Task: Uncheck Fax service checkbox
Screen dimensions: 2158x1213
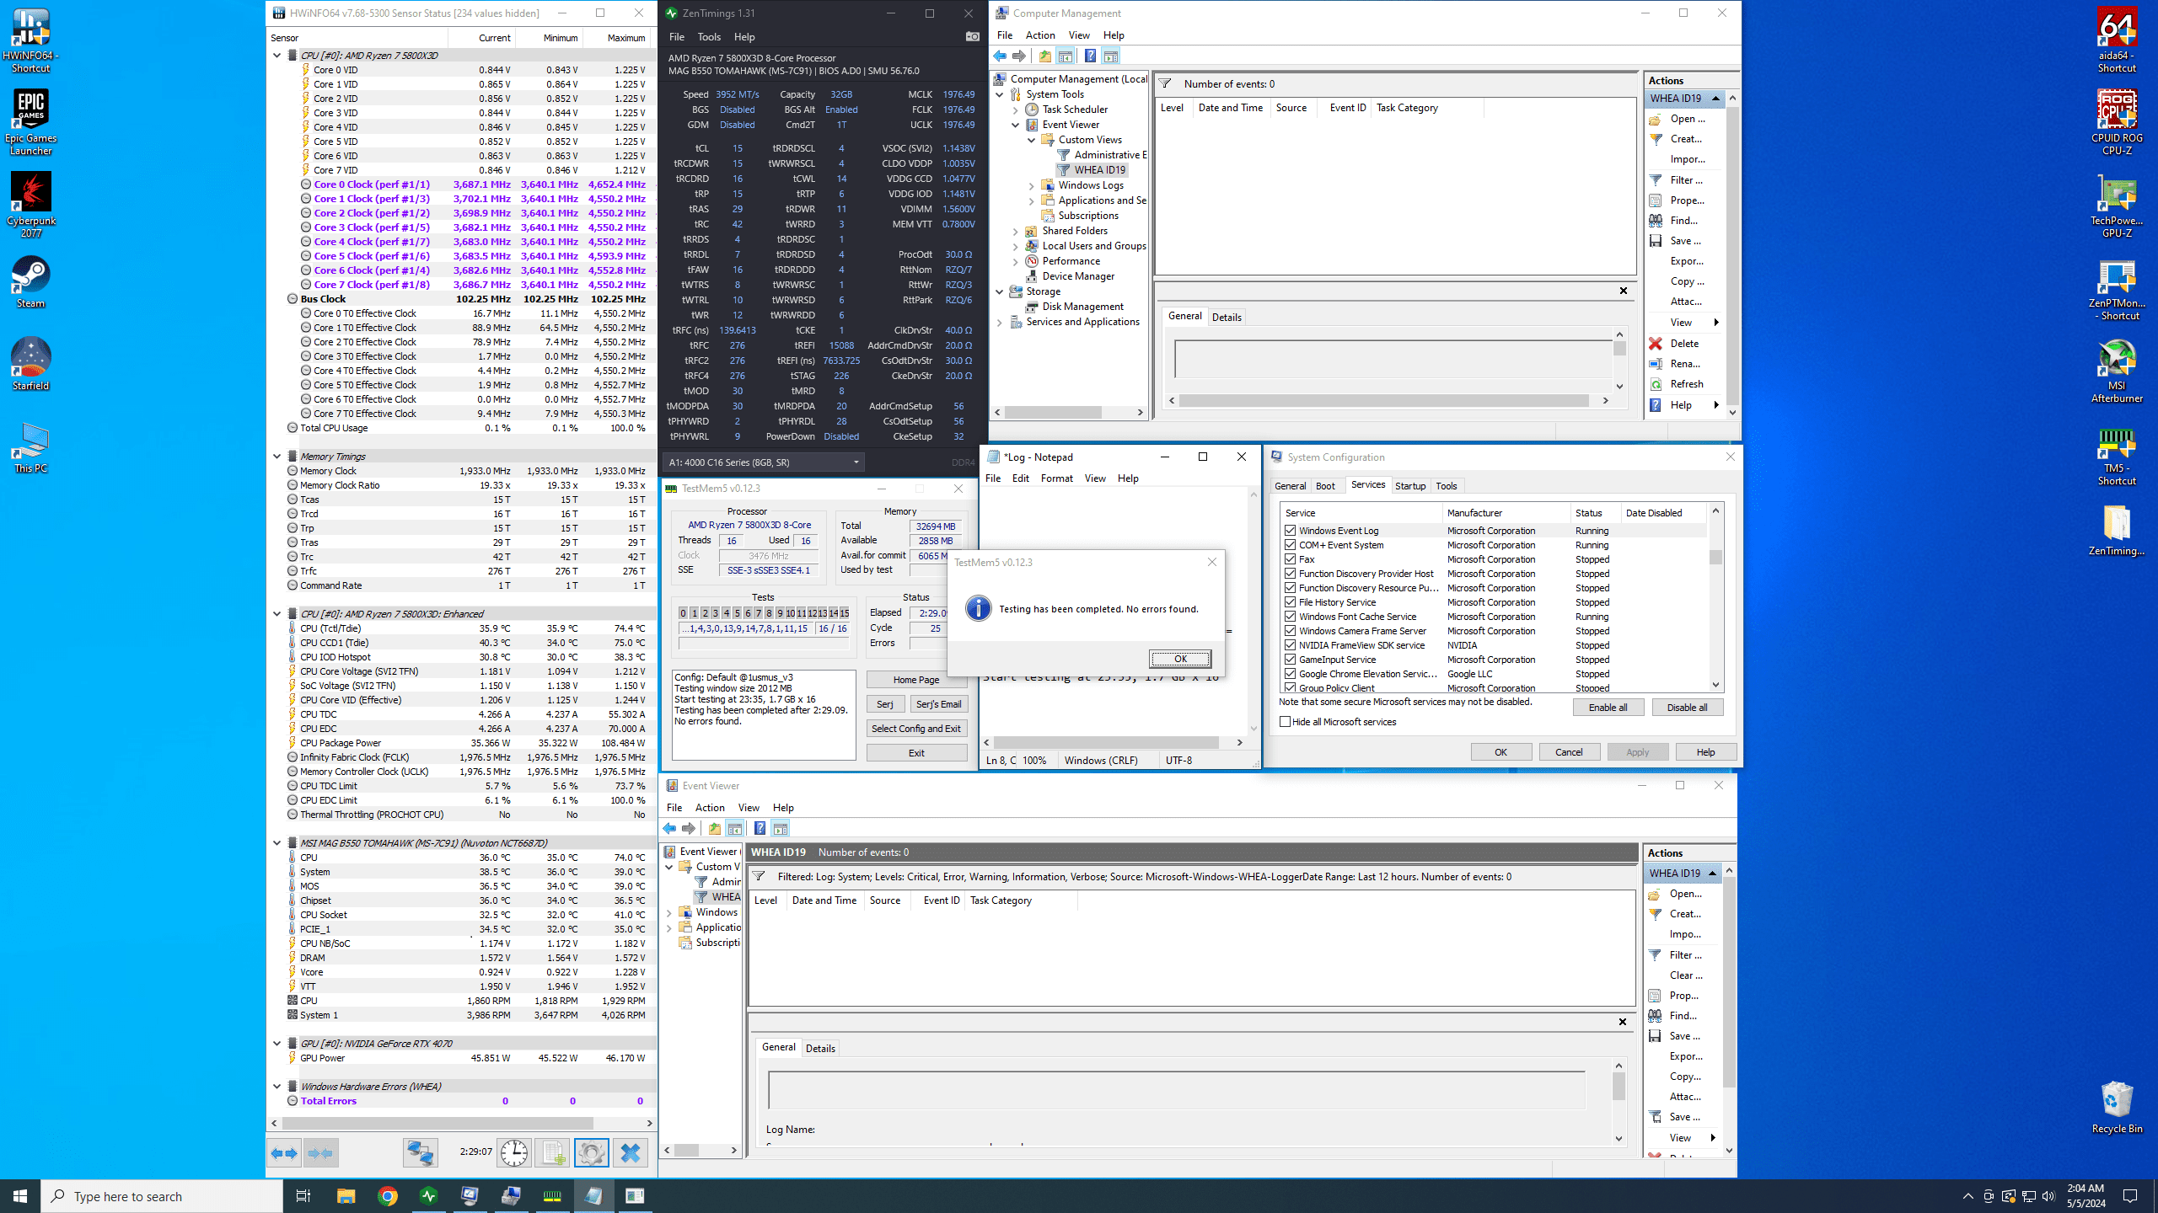Action: pyautogui.click(x=1291, y=559)
